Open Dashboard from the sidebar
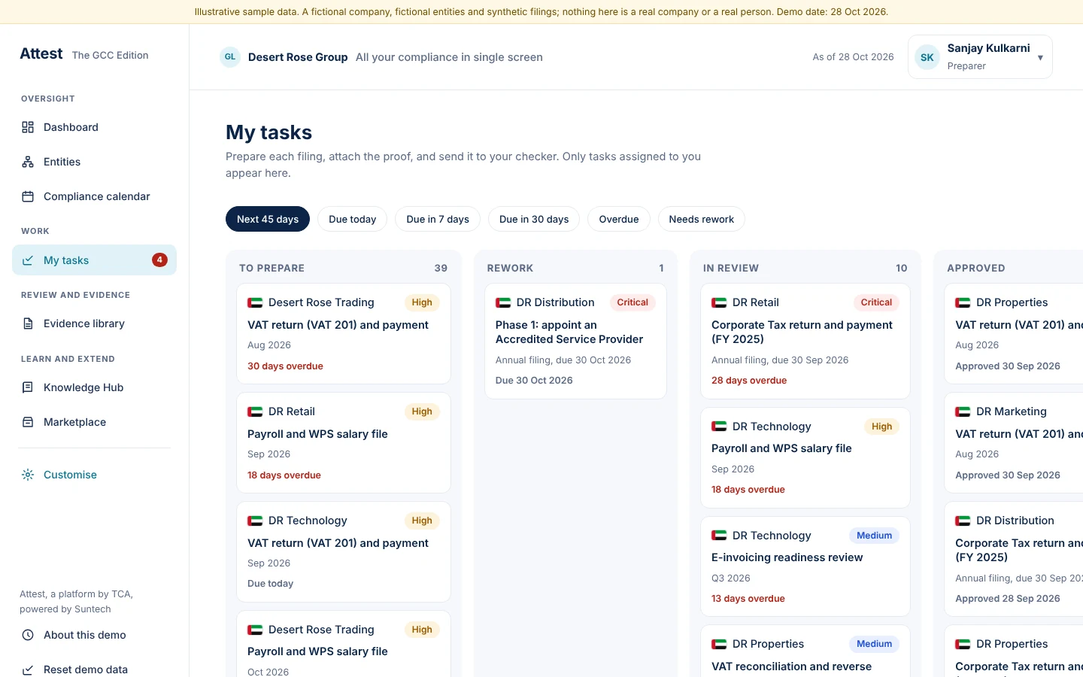This screenshot has height=677, width=1083. click(94, 127)
